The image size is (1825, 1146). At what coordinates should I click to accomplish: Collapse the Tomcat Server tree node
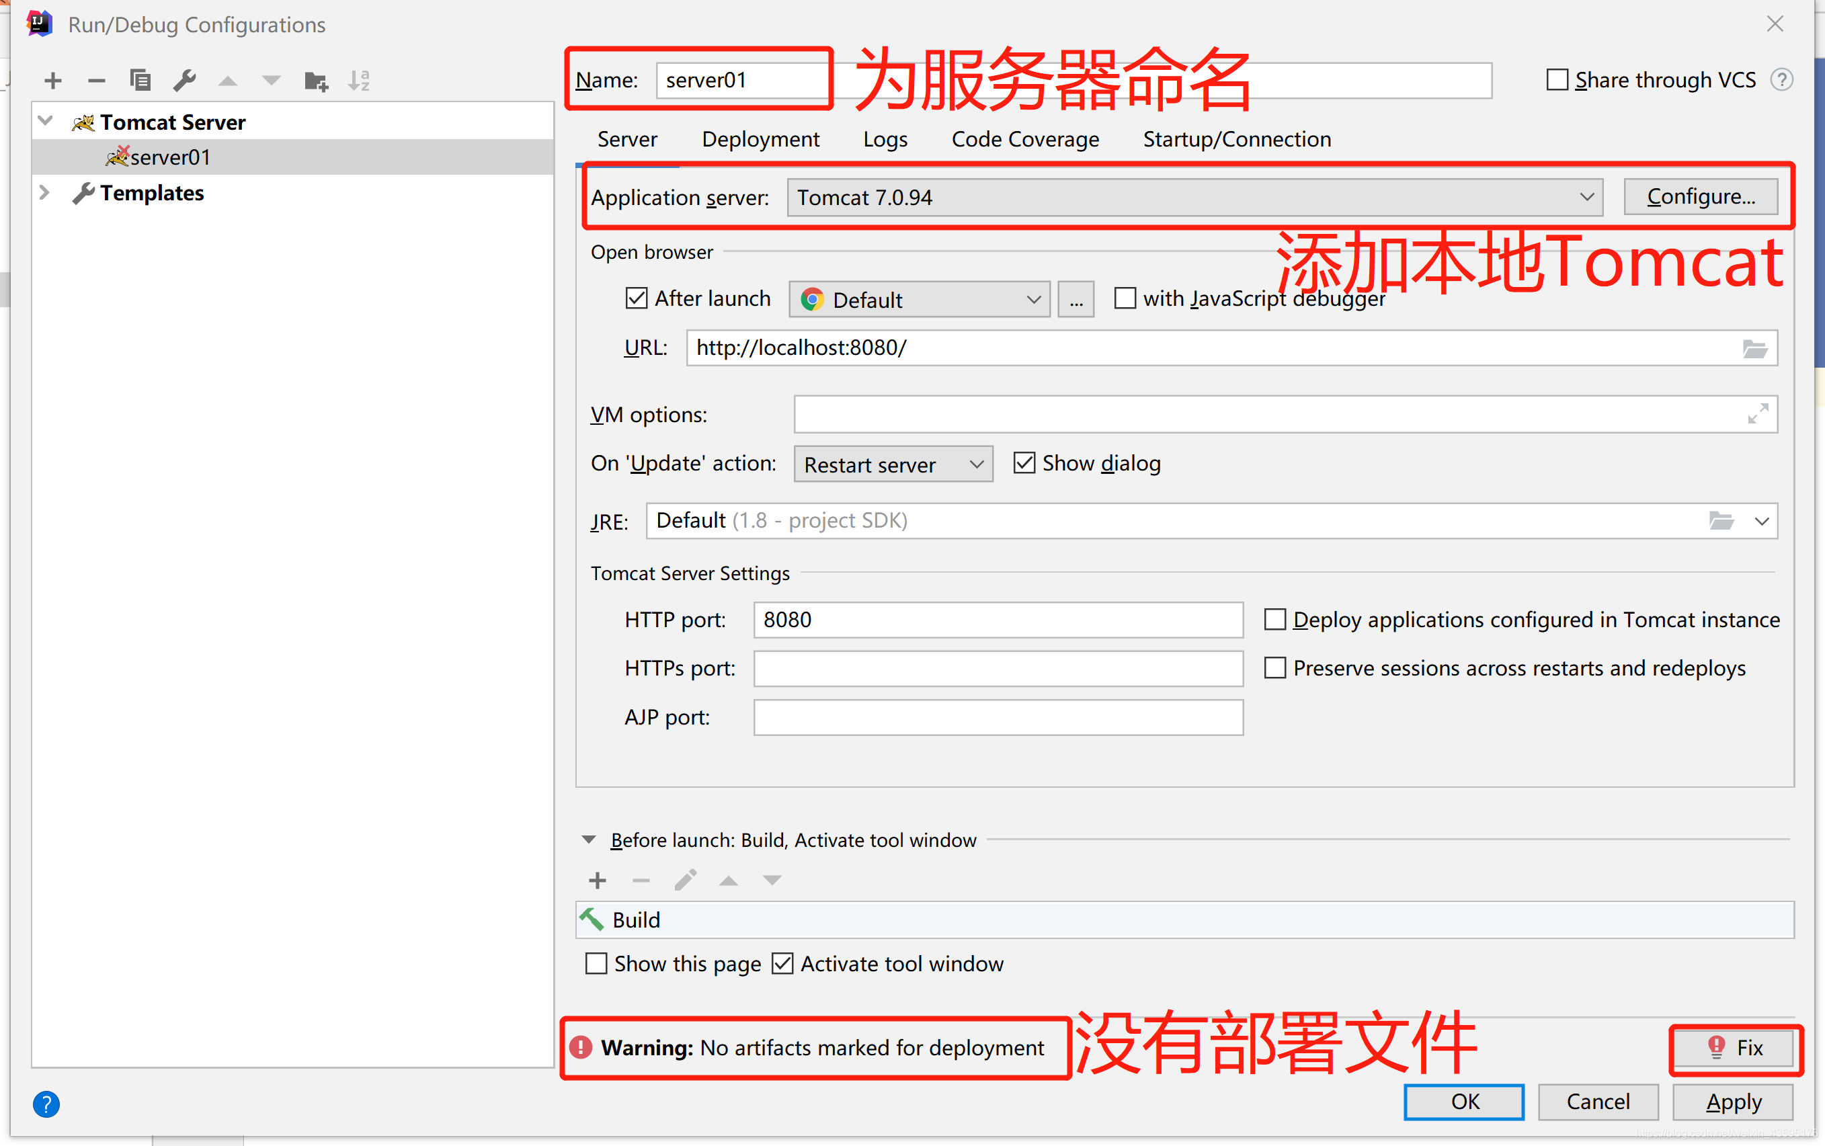(x=46, y=120)
